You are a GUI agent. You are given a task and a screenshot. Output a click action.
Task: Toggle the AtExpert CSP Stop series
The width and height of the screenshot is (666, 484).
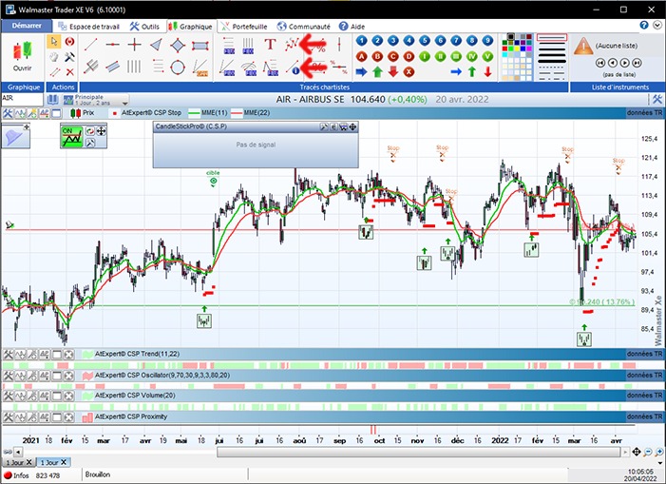pyautogui.click(x=146, y=113)
